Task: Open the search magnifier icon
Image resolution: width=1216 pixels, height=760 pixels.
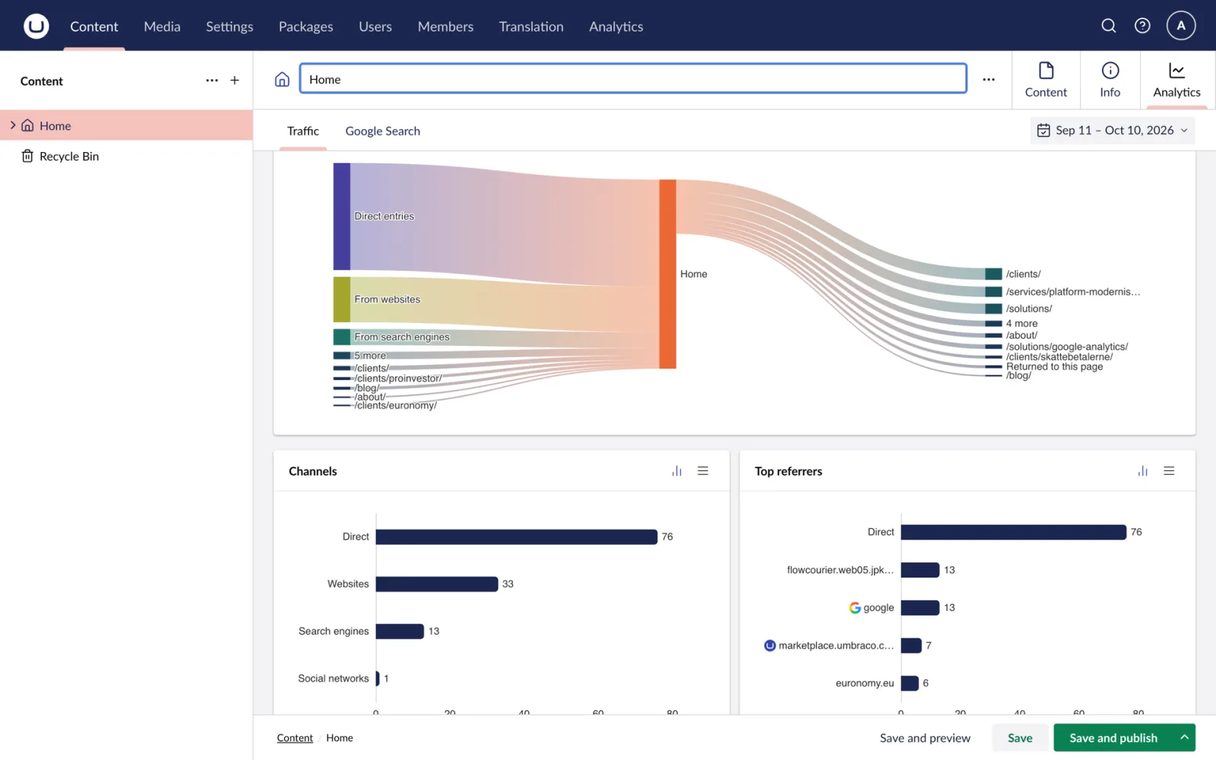Action: coord(1109,26)
